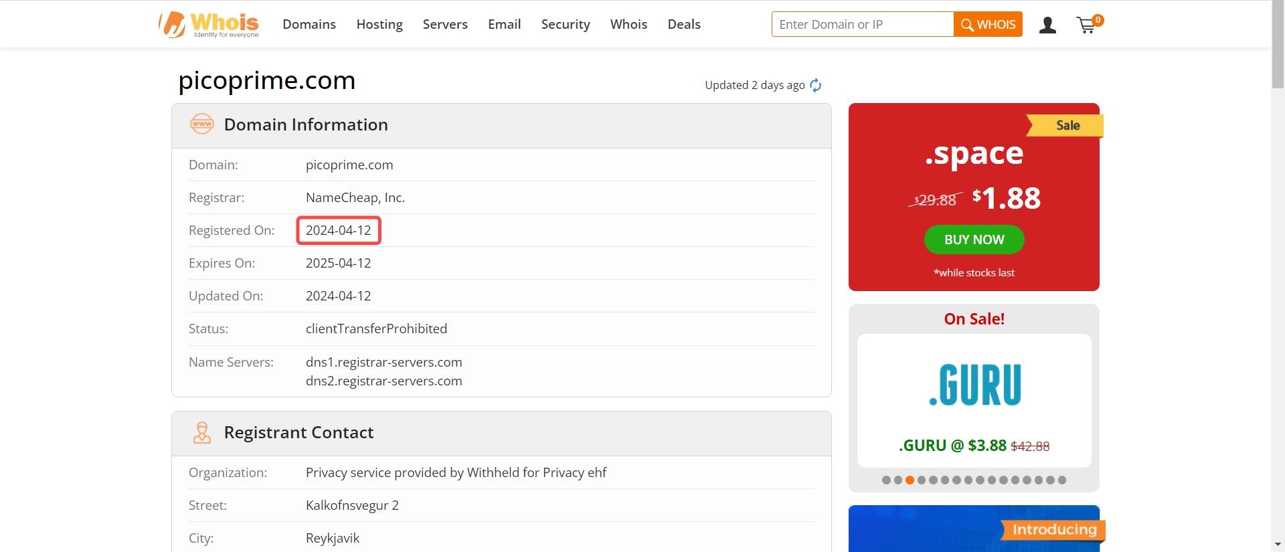
Task: Open the Deals menu item
Action: tap(684, 24)
